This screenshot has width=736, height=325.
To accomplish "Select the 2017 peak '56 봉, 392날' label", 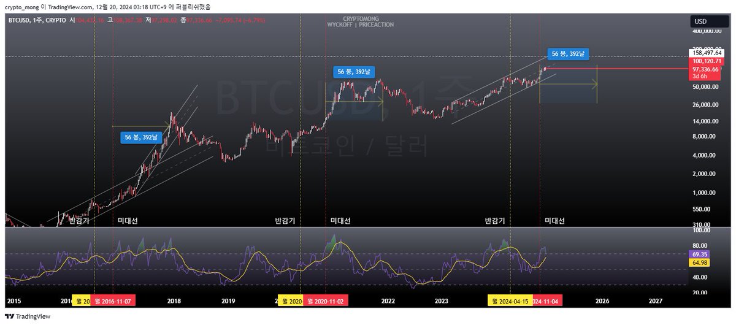I will pyautogui.click(x=141, y=138).
